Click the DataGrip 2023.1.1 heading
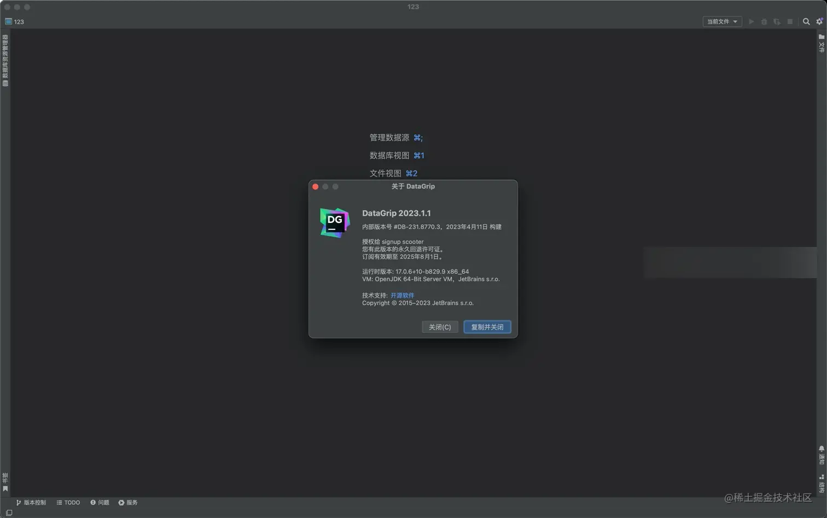 (x=397, y=213)
